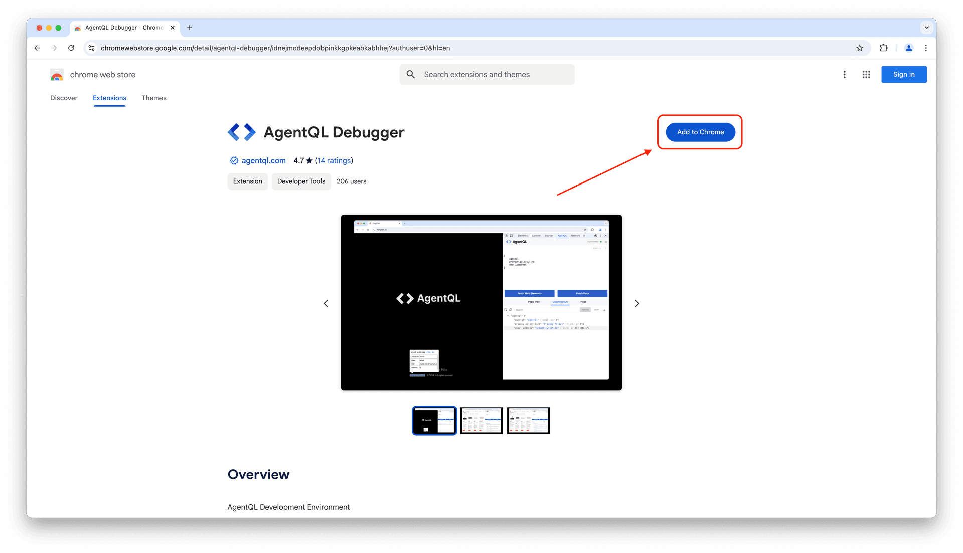This screenshot has height=553, width=963.
Task: Bookmark the page with the star icon
Action: (860, 48)
